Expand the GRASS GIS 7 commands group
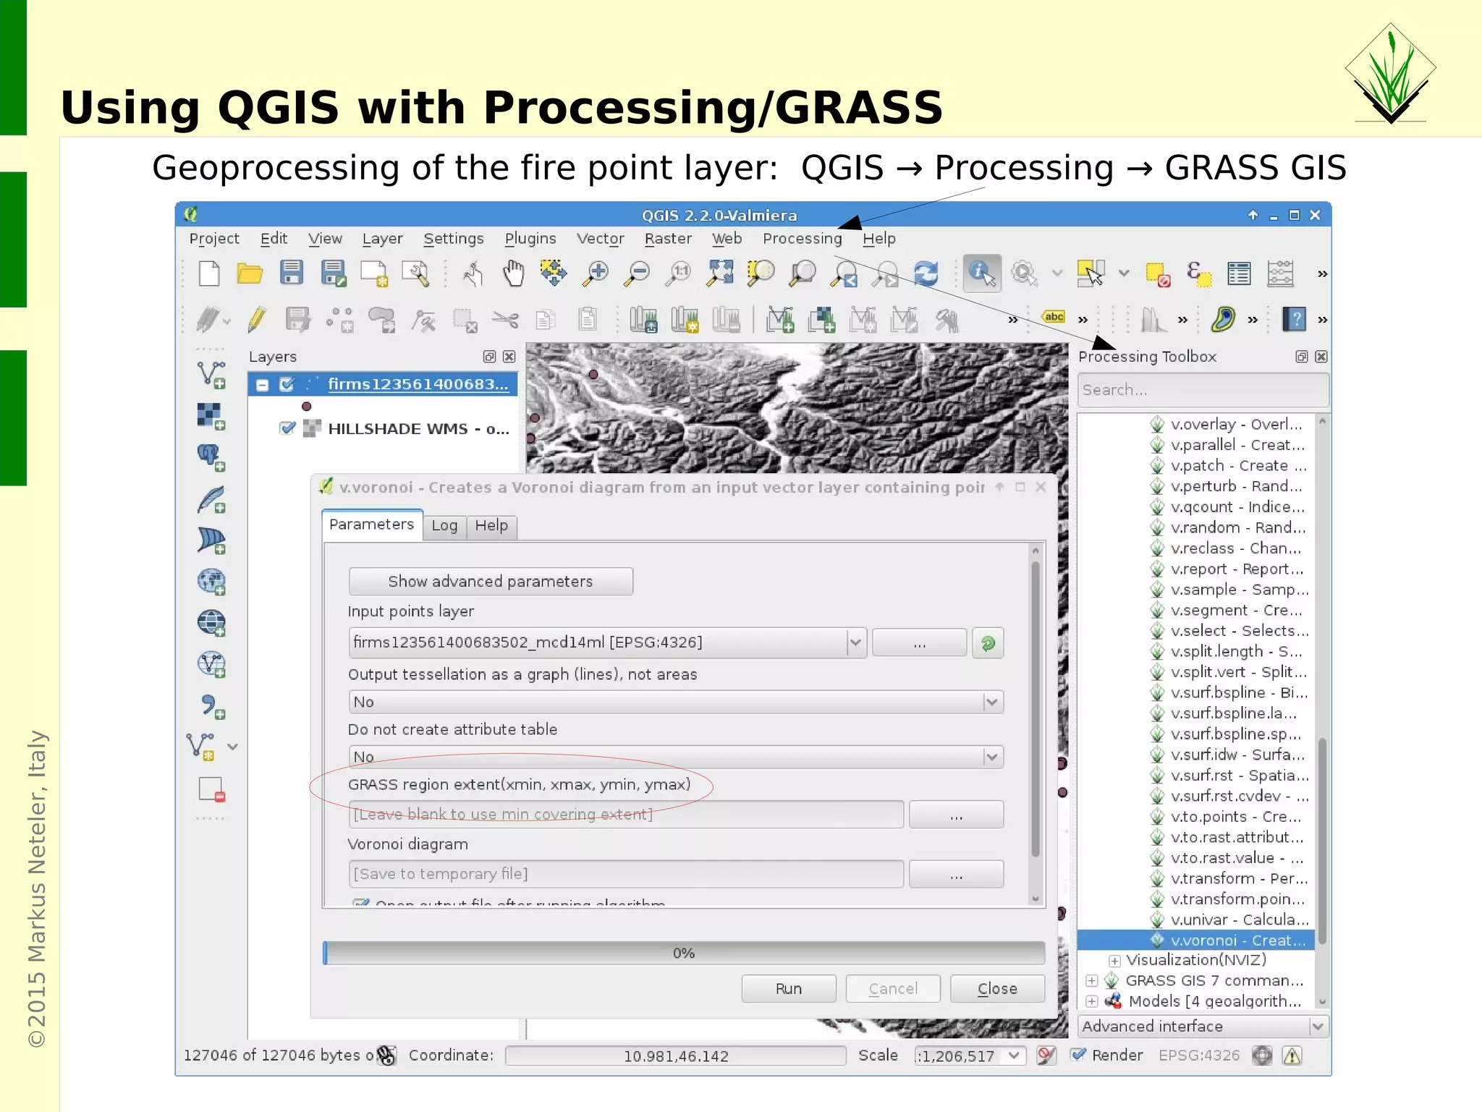1482x1112 pixels. pyautogui.click(x=1091, y=981)
